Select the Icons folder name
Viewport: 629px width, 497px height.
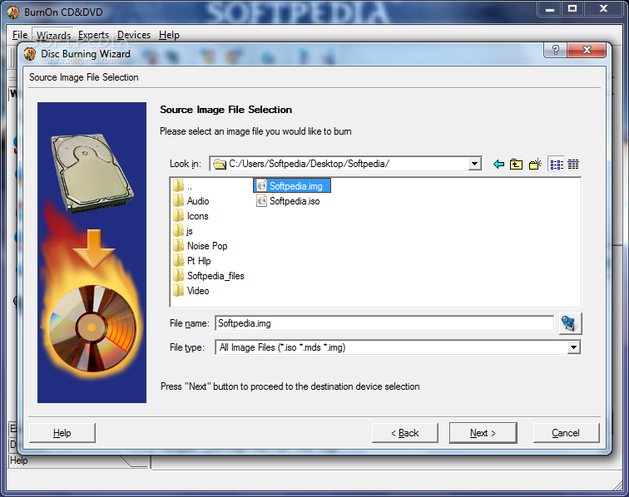(x=197, y=216)
